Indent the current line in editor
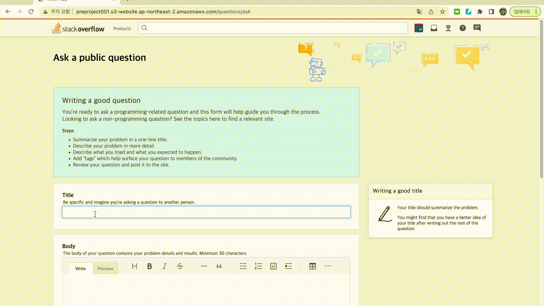544x306 pixels. coord(288,266)
